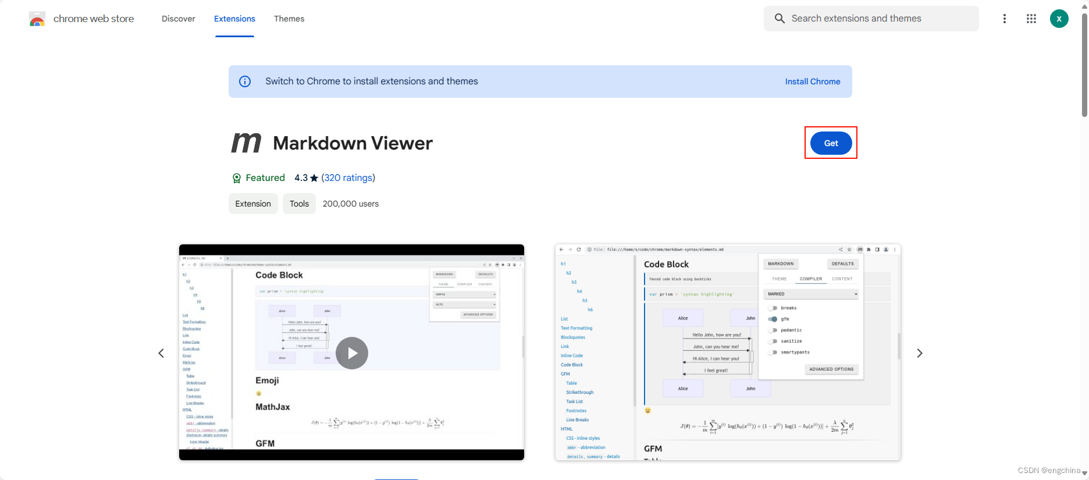The height and width of the screenshot is (480, 1089).
Task: Open the three-dot more options menu
Action: point(1004,19)
